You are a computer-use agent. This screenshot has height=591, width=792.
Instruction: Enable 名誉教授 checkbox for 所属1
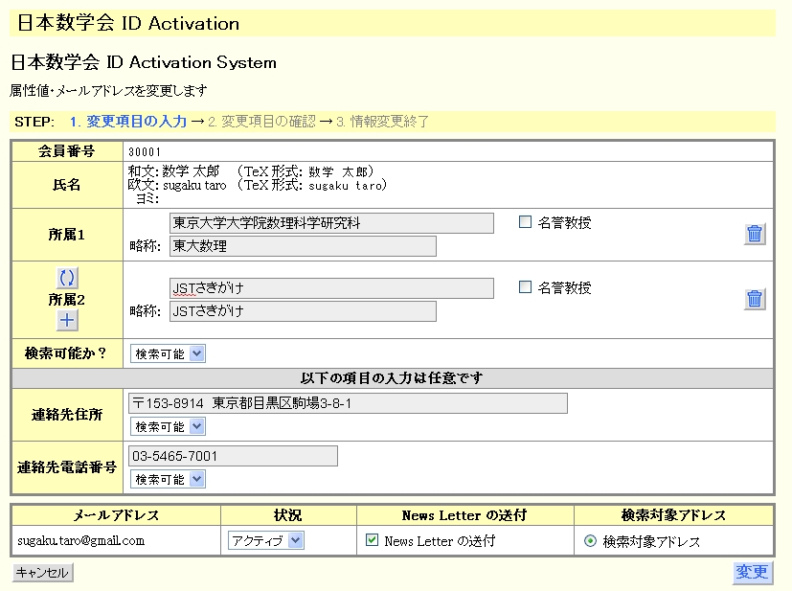coord(525,222)
